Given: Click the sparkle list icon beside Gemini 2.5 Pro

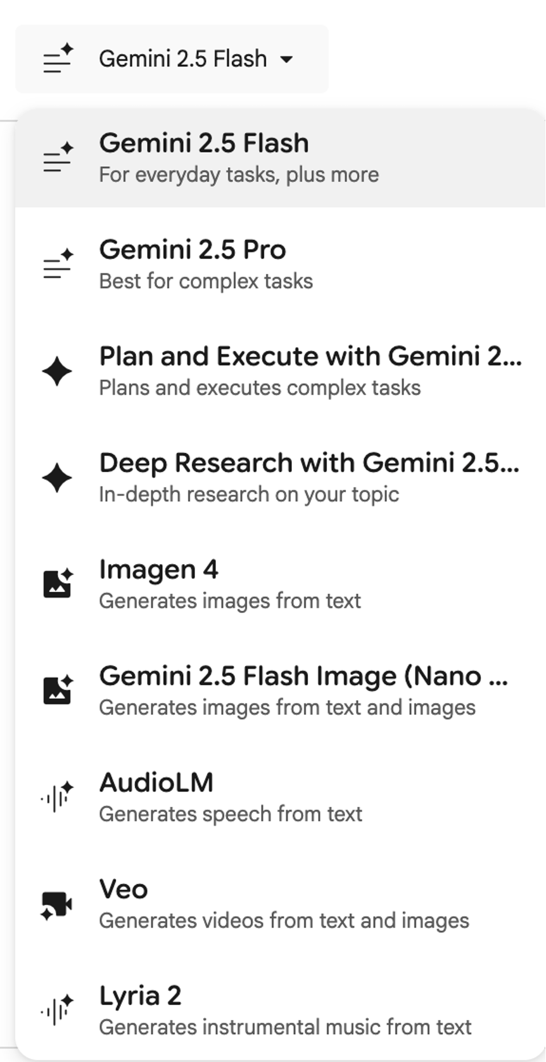Looking at the screenshot, I should 58,264.
